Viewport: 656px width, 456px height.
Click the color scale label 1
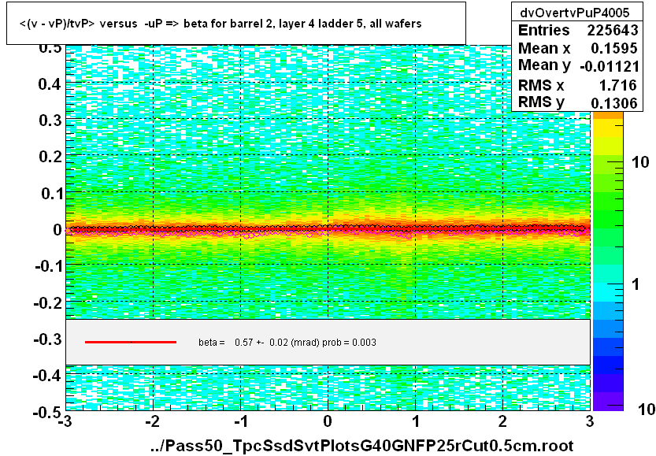636,284
